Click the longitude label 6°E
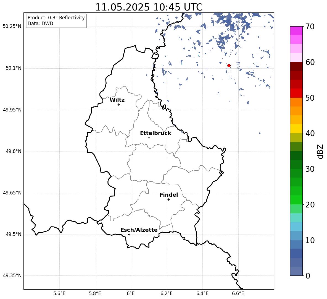Screen dimensions: 327x299 coord(131,293)
